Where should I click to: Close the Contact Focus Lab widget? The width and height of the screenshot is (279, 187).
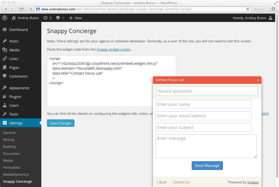click(258, 80)
